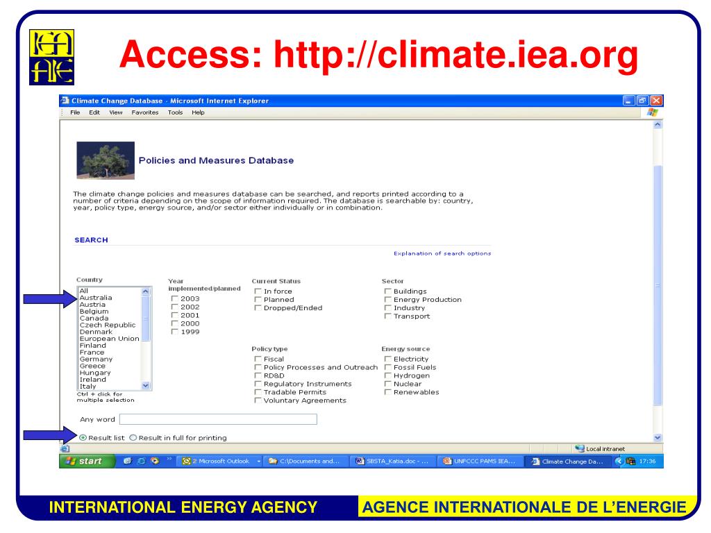Click the Climate Change Da... taskbar button
The image size is (711, 533).
[x=569, y=461]
